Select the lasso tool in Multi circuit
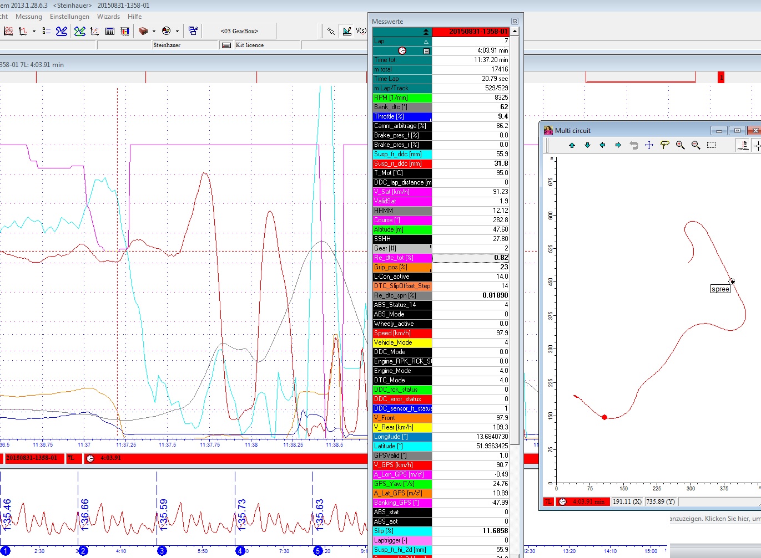761x558 pixels. click(x=664, y=145)
